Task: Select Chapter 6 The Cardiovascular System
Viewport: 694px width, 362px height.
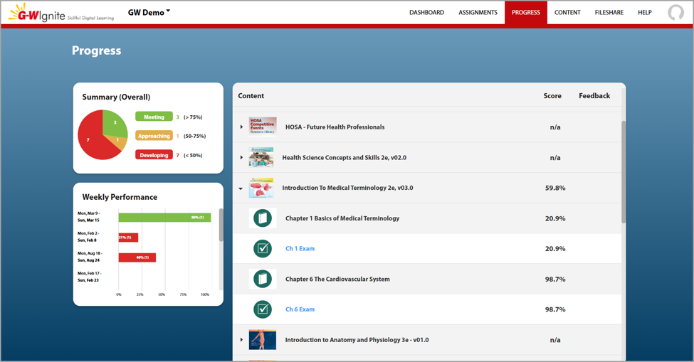Action: tap(337, 279)
